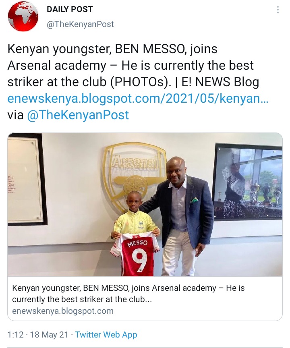Screen dimensions: 290x348
Task: Tap the trophy cabinet frame in photo
Action: click(248, 182)
